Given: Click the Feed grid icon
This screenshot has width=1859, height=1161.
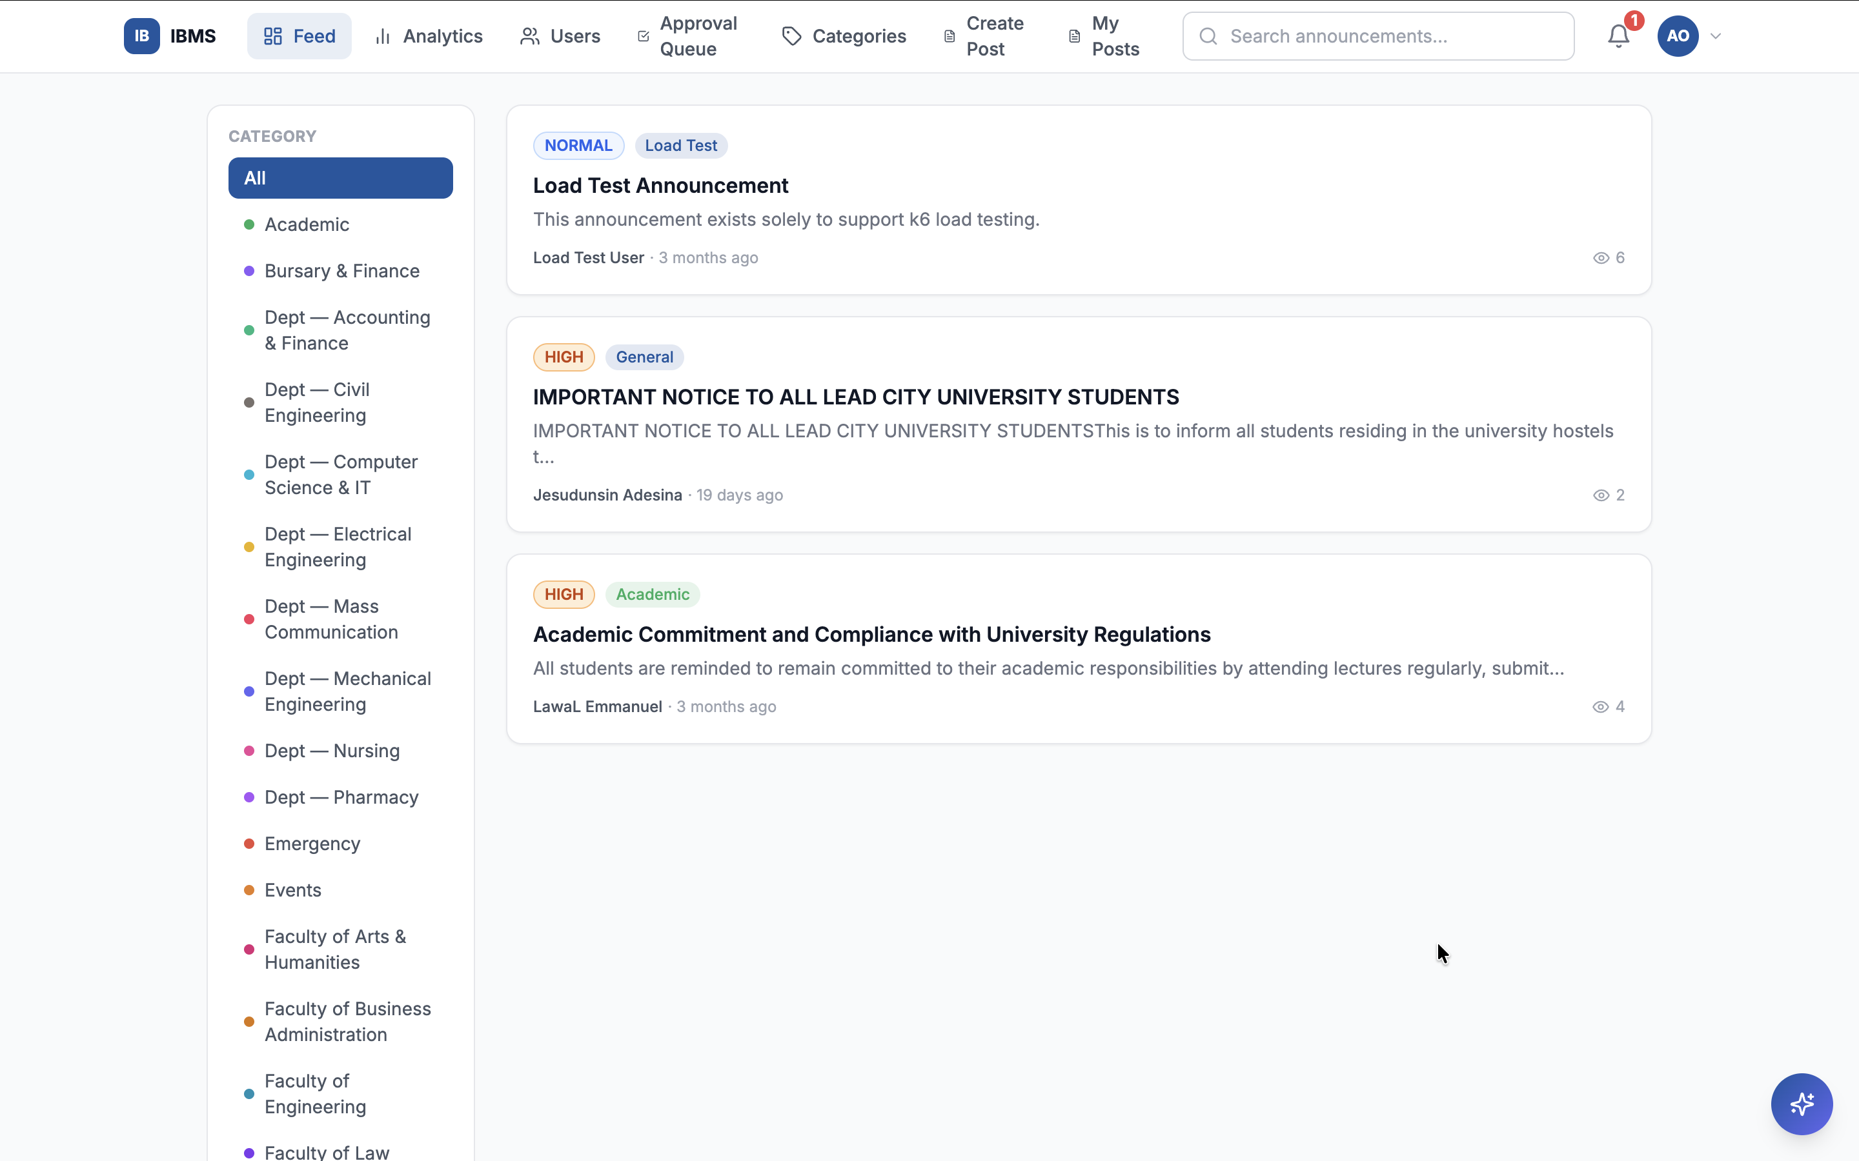Looking at the screenshot, I should point(272,36).
